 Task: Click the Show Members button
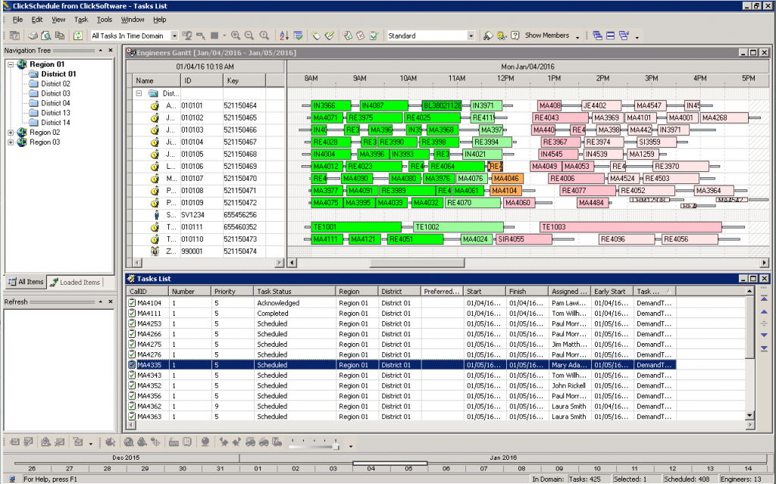[x=547, y=36]
